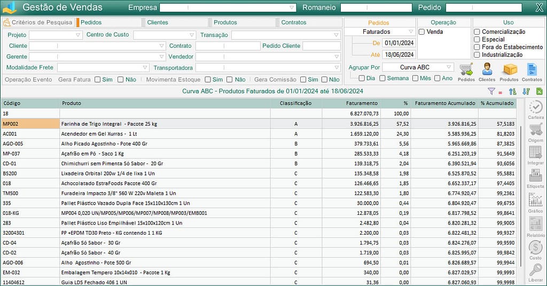The image size is (547, 286).
Task: Open the Contratos document icon
Action: coord(532,69)
